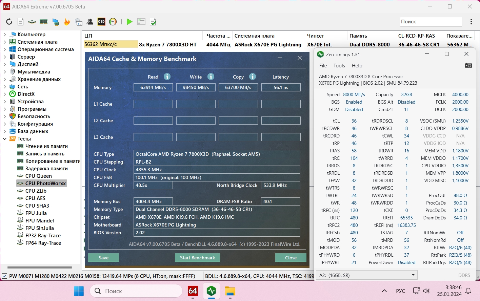Open ZenTimings Tools menu

[x=339, y=66]
